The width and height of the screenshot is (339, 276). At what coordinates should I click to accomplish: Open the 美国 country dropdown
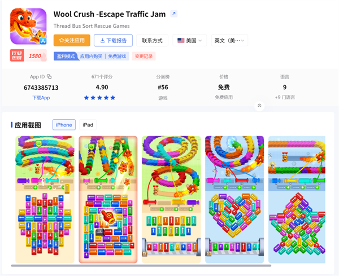coord(190,41)
